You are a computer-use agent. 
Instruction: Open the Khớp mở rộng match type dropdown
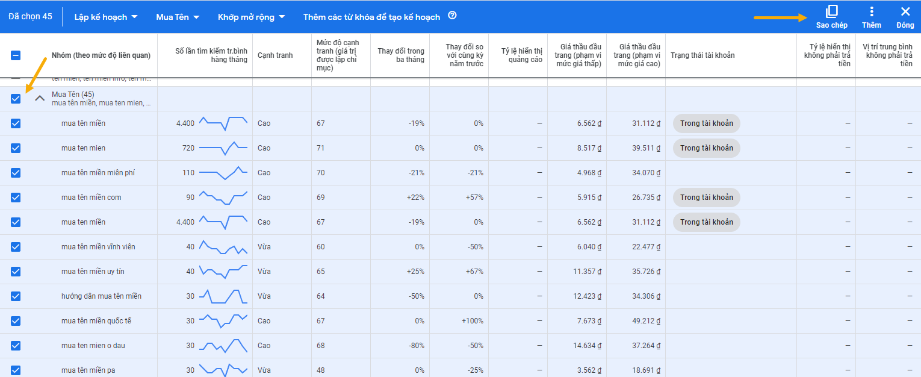point(251,17)
